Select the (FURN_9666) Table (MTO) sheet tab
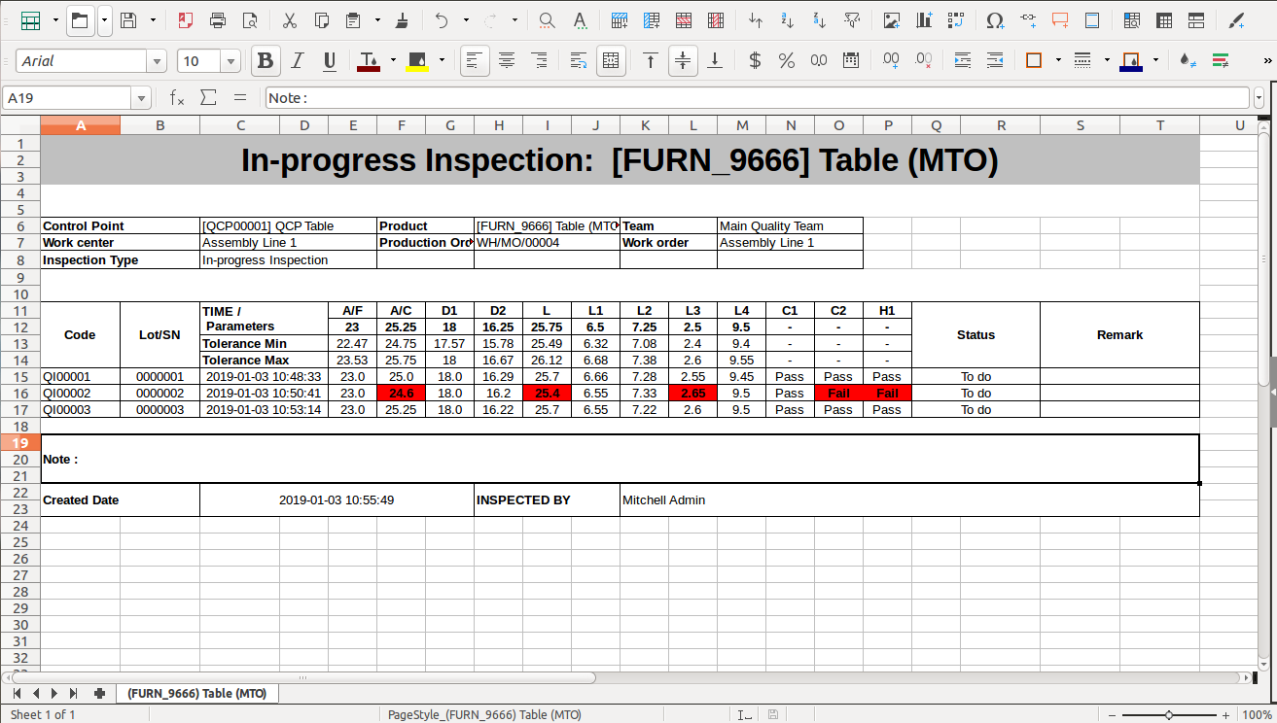Screen dimensions: 1277x723 pos(197,693)
